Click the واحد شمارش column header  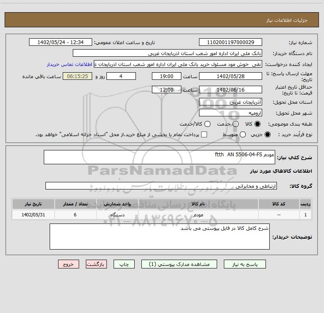click(x=117, y=204)
